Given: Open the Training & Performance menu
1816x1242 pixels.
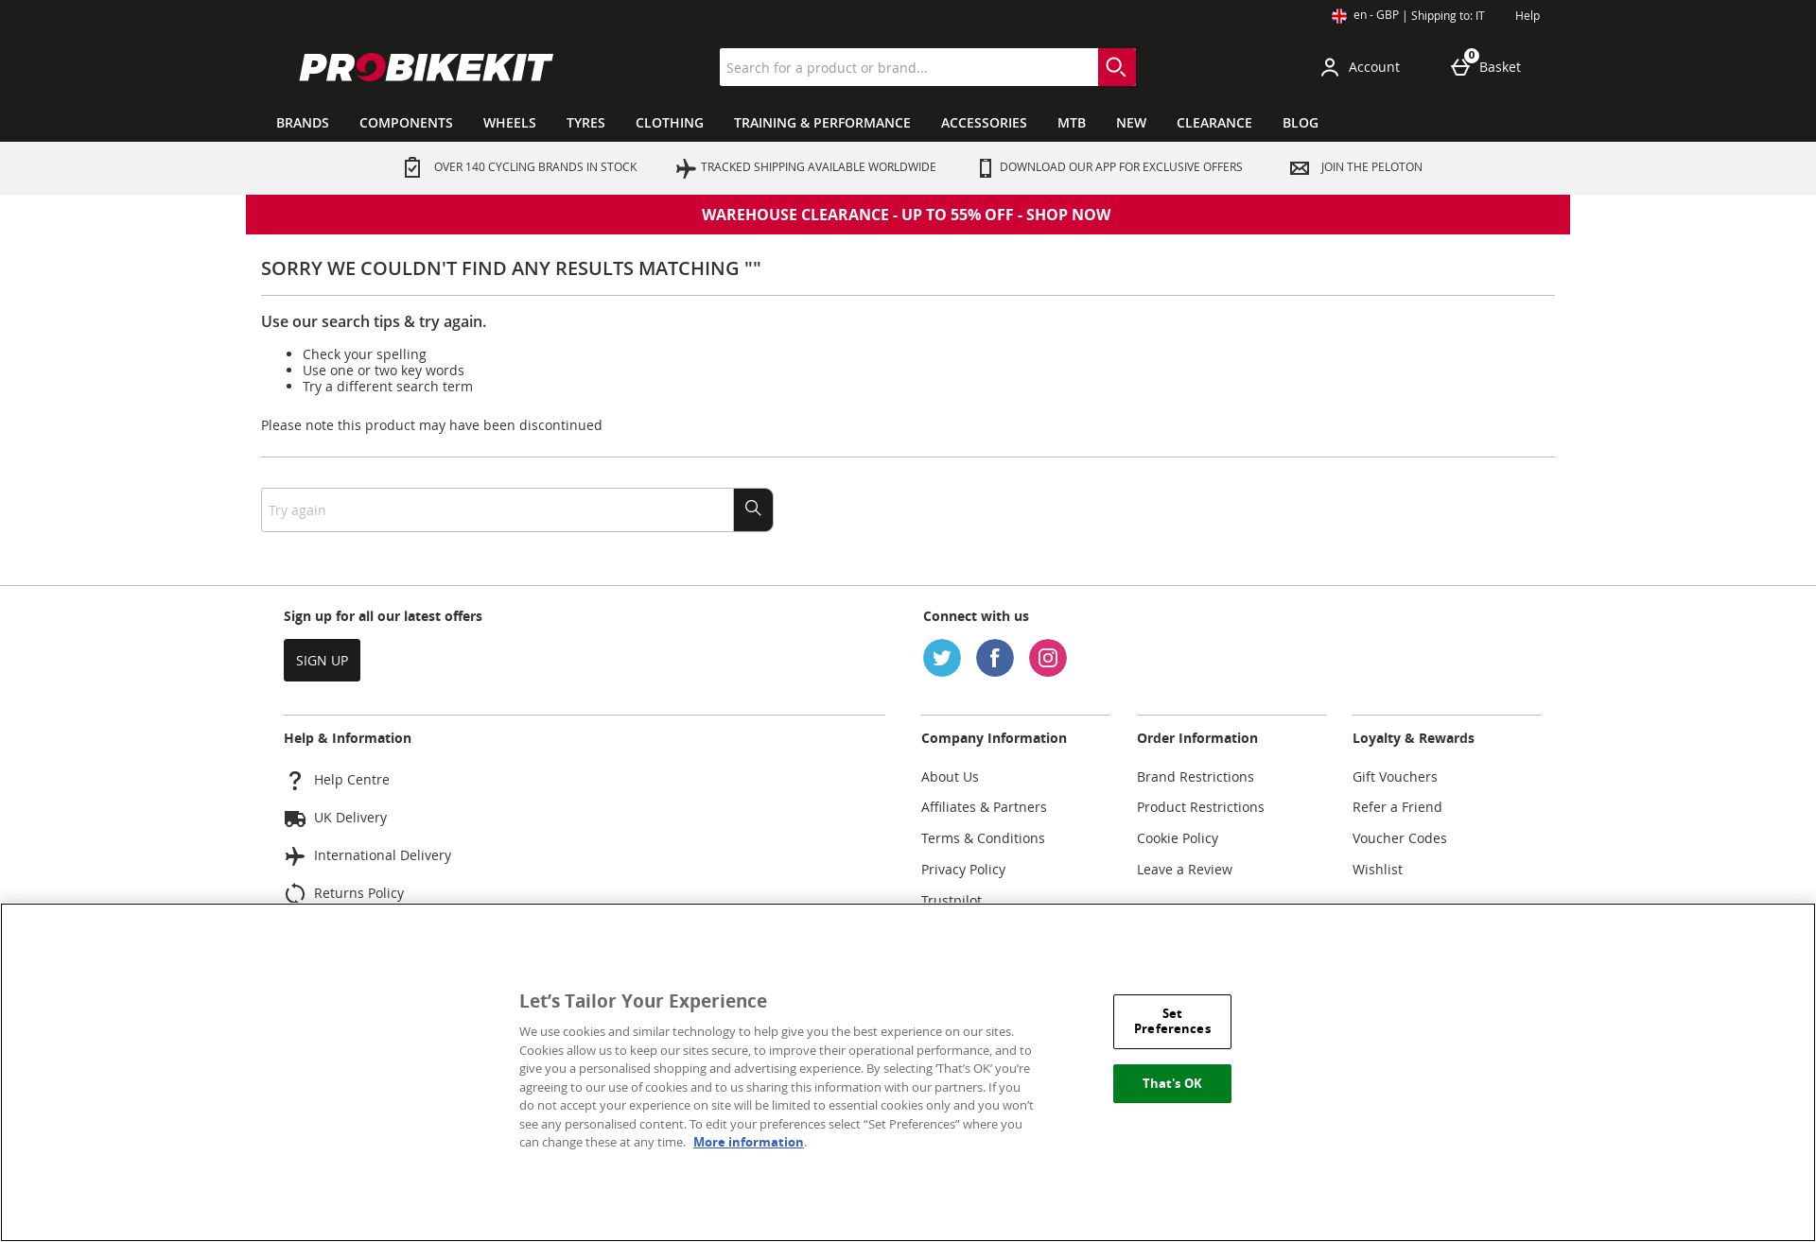Looking at the screenshot, I should [x=822, y=123].
